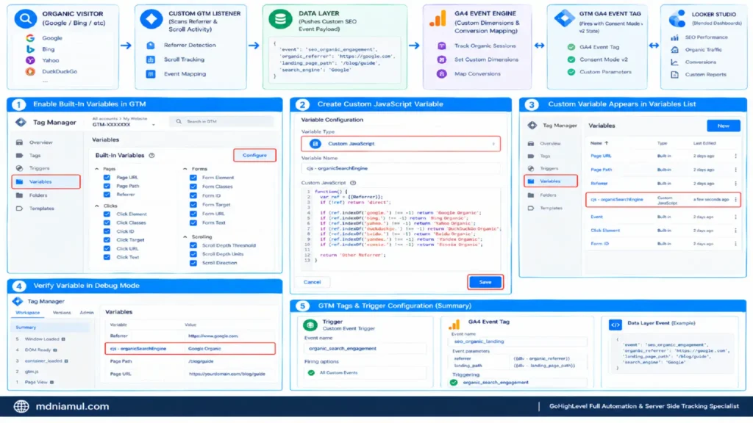Click the DuckDuckGo icon in the visitor list
753x423 pixels.
pyautogui.click(x=30, y=71)
